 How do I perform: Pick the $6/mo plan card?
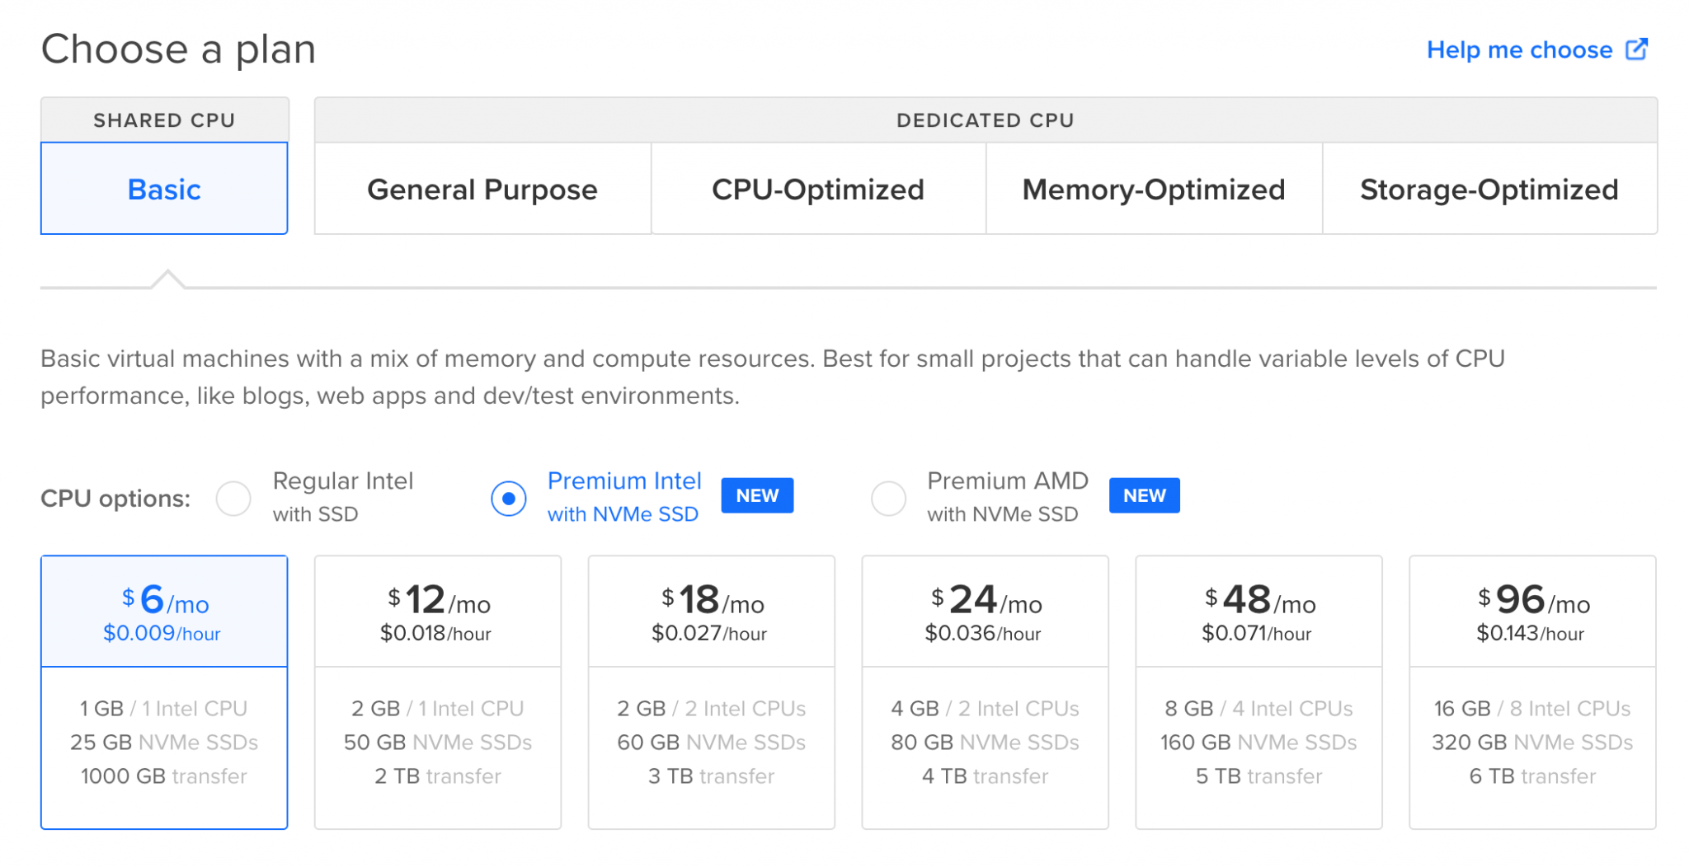coord(164,692)
